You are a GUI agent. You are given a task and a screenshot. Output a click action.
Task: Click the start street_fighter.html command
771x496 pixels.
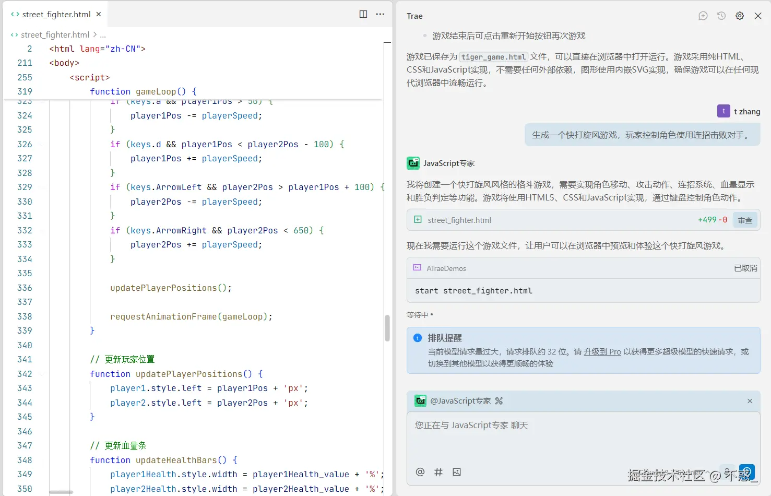(x=473, y=291)
